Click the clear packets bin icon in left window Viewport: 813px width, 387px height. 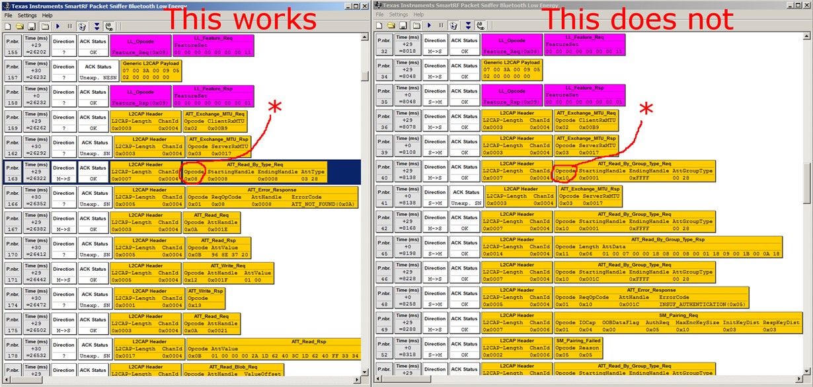pos(82,26)
